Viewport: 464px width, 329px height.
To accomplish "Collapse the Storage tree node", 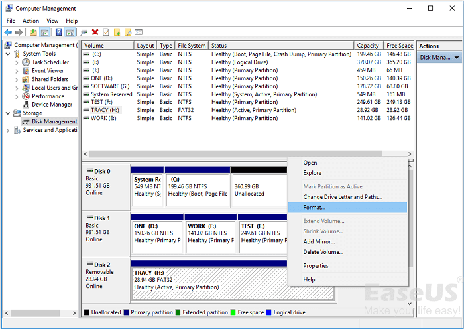I will [8, 113].
